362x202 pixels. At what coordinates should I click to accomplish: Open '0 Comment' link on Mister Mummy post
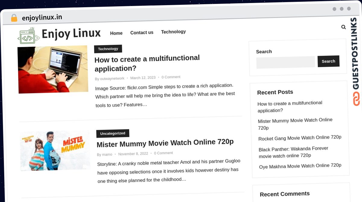(164, 153)
